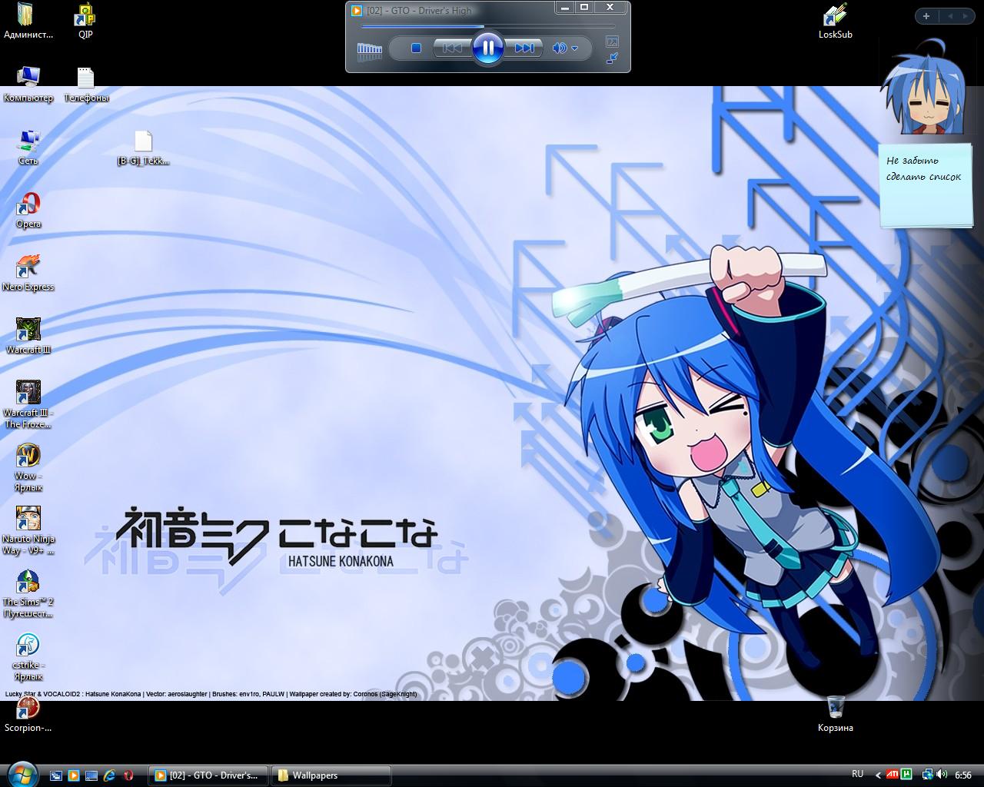This screenshot has width=984, height=787.
Task: Launch QIP from the desktop
Action: tap(85, 21)
